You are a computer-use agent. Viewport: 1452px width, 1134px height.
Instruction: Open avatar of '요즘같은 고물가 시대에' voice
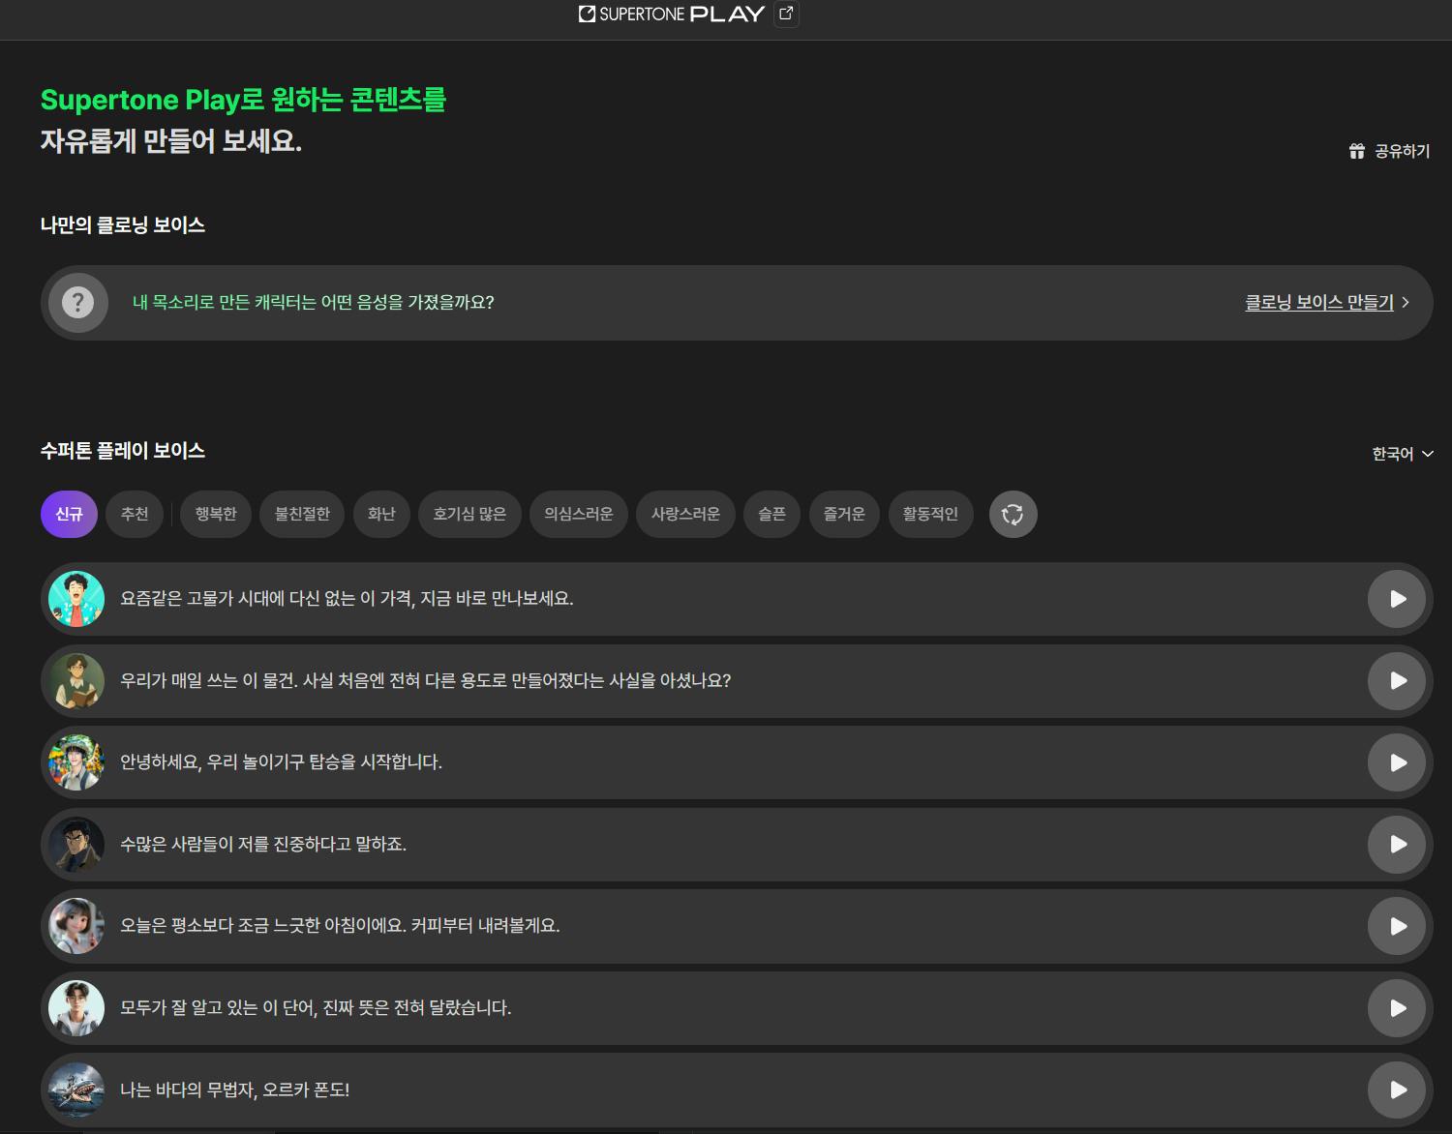coord(76,599)
